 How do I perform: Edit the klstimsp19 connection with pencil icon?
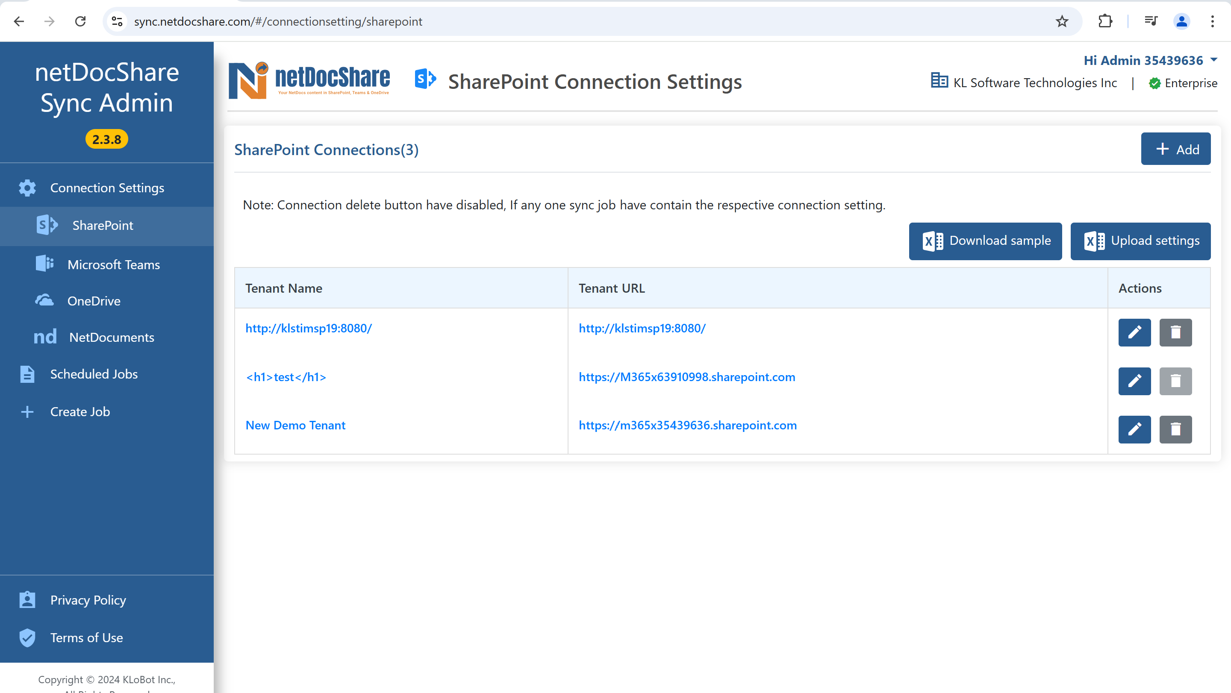coord(1134,332)
